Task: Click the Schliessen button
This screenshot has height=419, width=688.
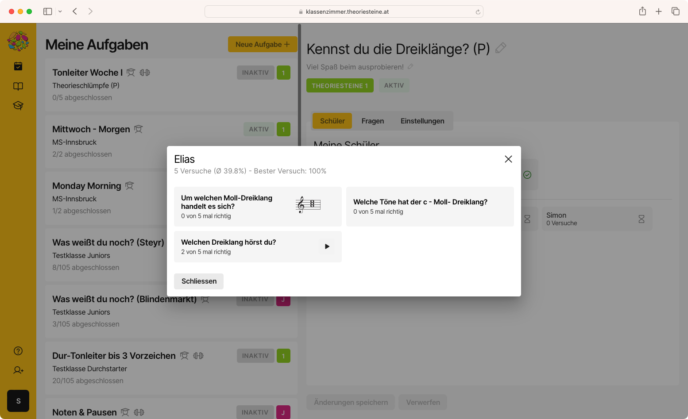Action: [x=199, y=281]
